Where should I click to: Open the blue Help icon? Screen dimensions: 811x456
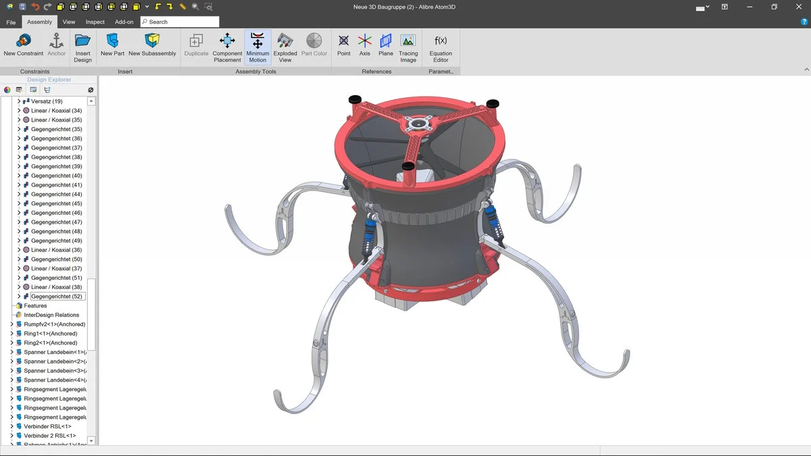(x=804, y=22)
